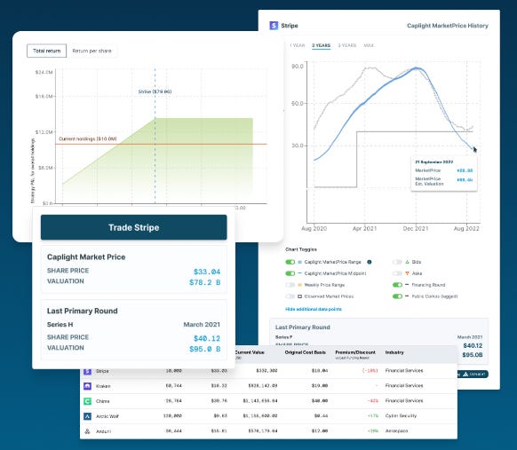Click the Original Cost Basis column header

pyautogui.click(x=305, y=352)
